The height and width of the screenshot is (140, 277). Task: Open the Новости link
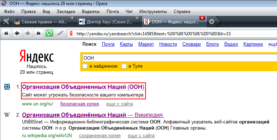168,44
